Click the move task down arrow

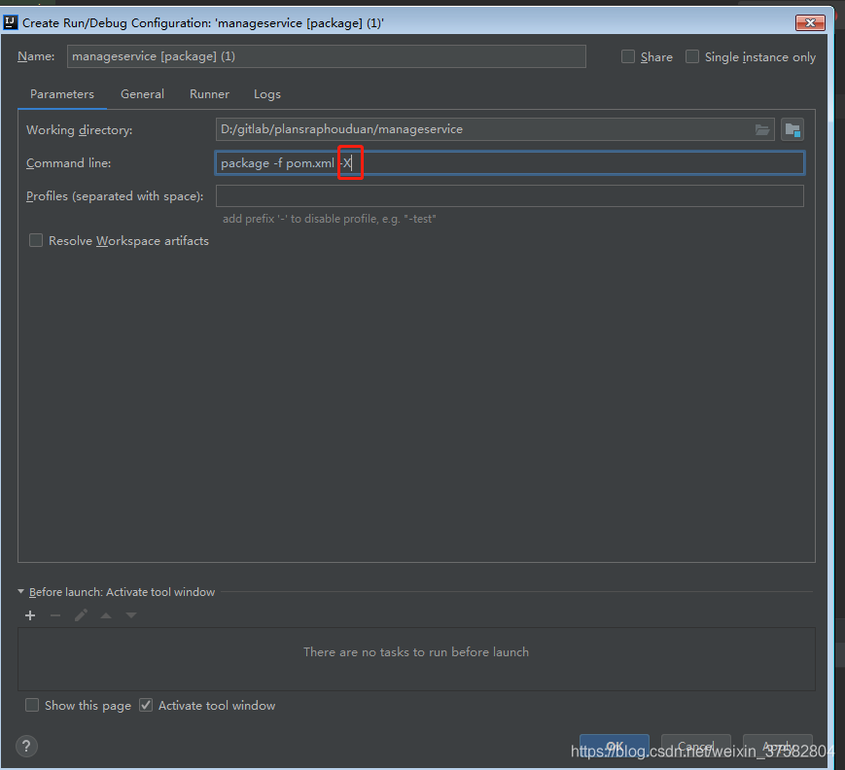131,615
